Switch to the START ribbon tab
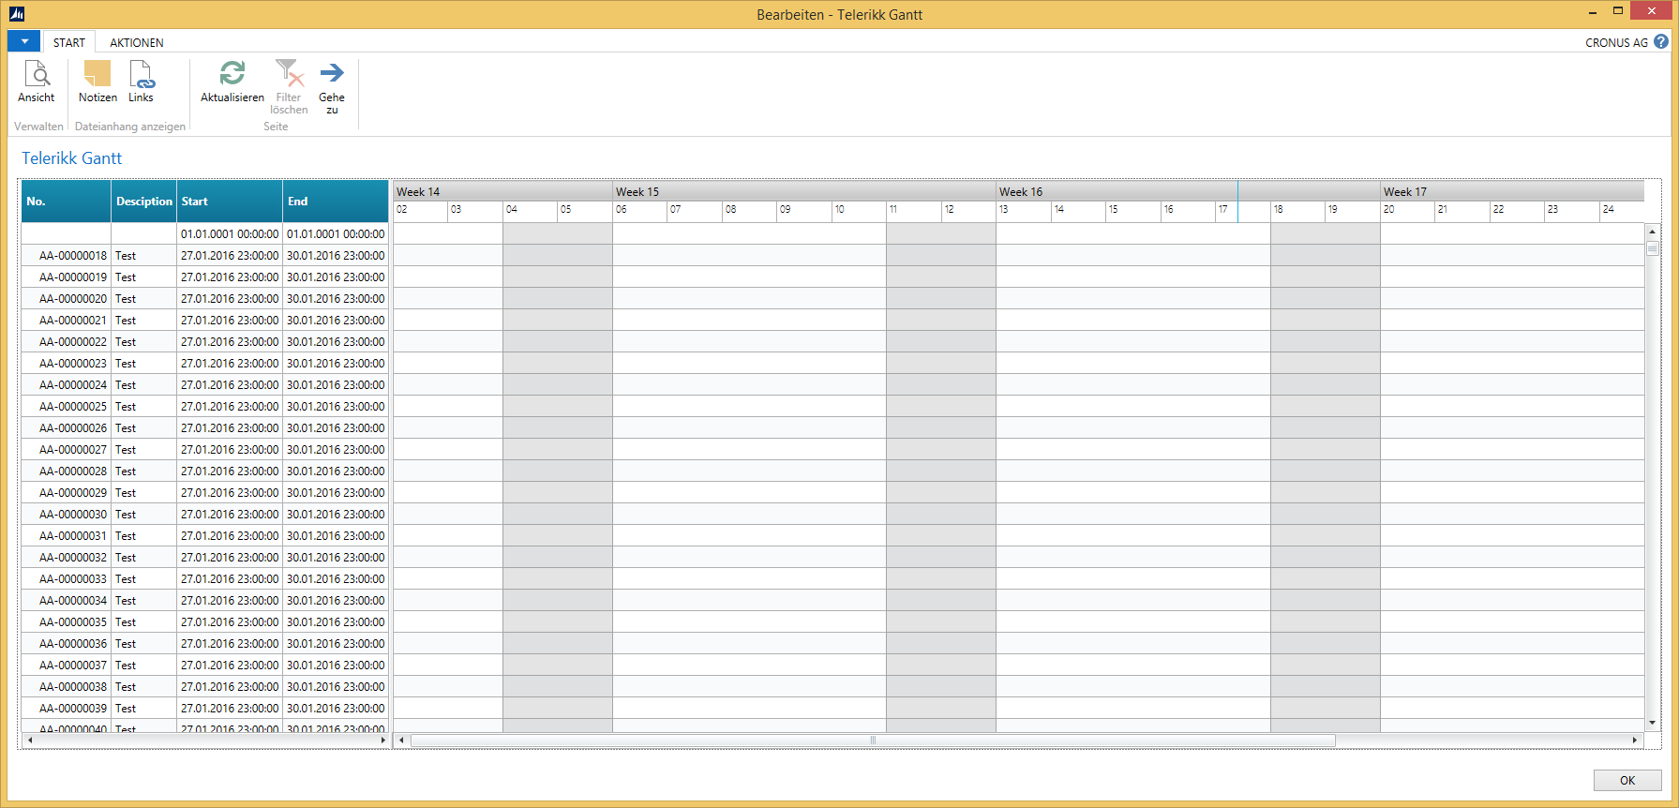Image resolution: width=1679 pixels, height=808 pixels. pos(69,42)
